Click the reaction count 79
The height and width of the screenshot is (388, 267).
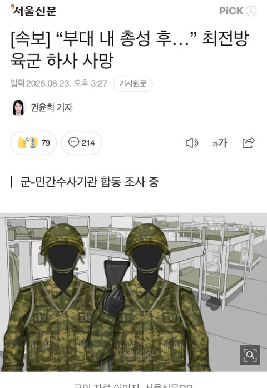(46, 143)
